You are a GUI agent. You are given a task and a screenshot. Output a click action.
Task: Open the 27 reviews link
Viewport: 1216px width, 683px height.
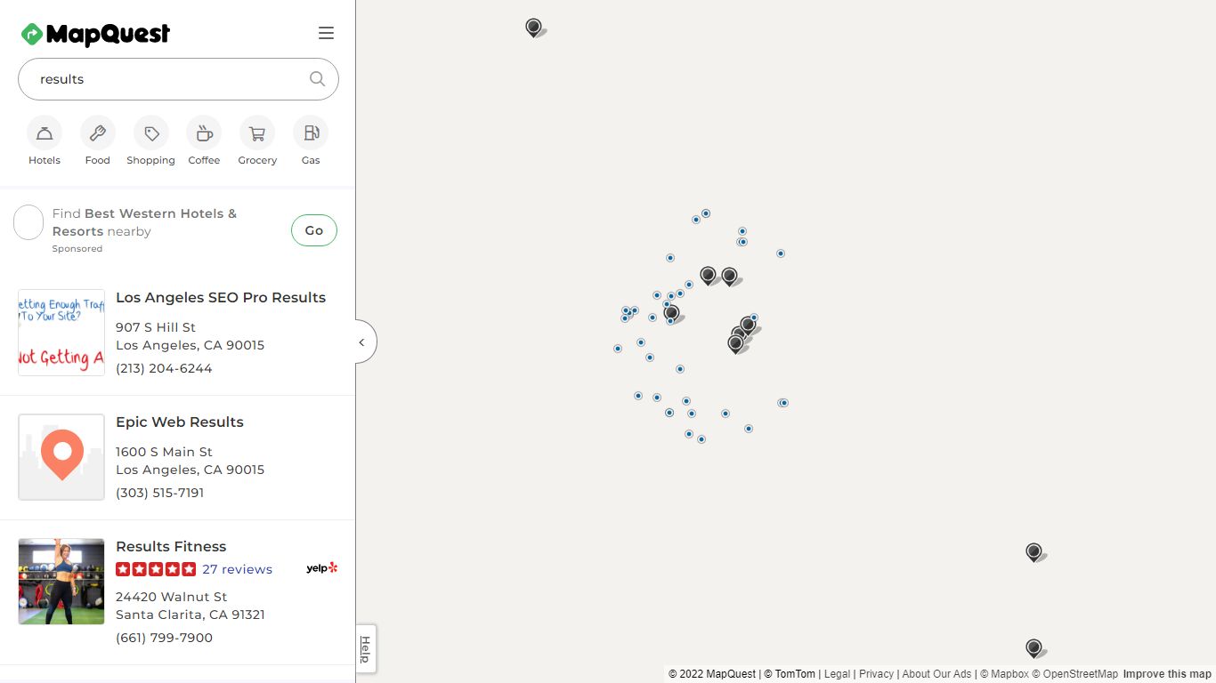(237, 569)
